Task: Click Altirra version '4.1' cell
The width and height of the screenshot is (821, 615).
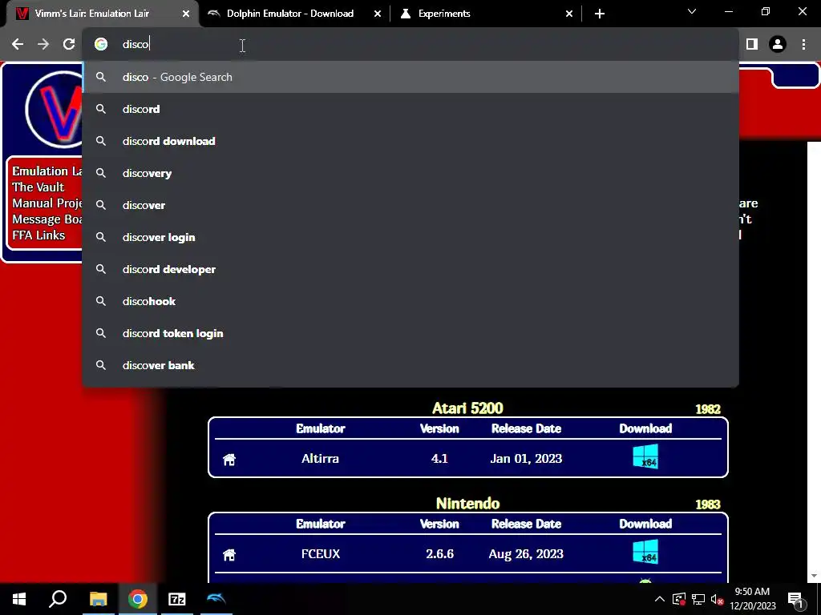Action: coord(439,459)
